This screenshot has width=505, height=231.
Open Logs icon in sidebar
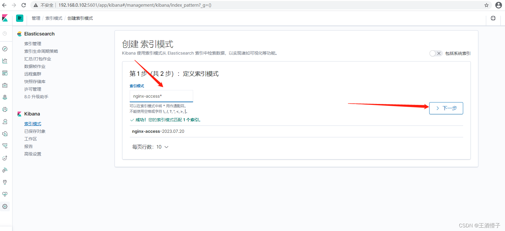(x=5, y=134)
